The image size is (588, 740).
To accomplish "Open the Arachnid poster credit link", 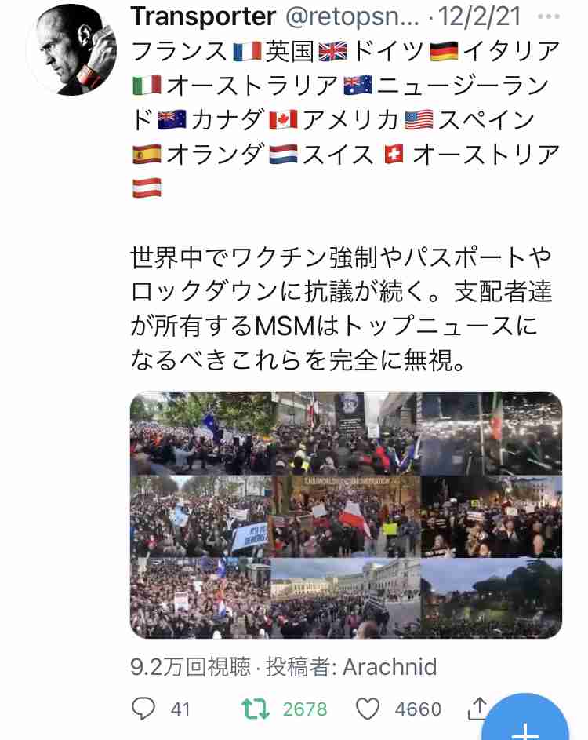I will [x=390, y=667].
